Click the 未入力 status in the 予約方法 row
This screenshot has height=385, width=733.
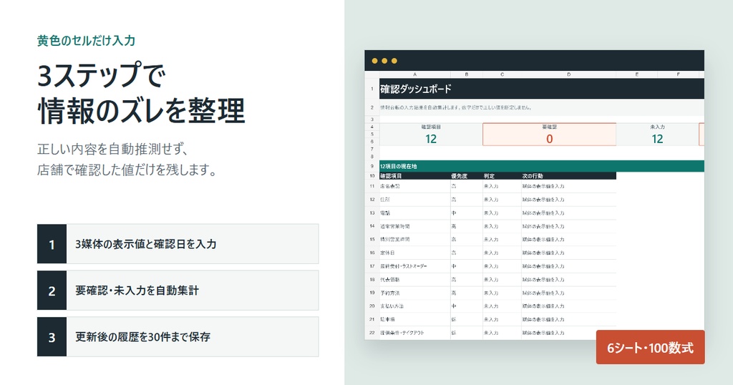(x=502, y=293)
